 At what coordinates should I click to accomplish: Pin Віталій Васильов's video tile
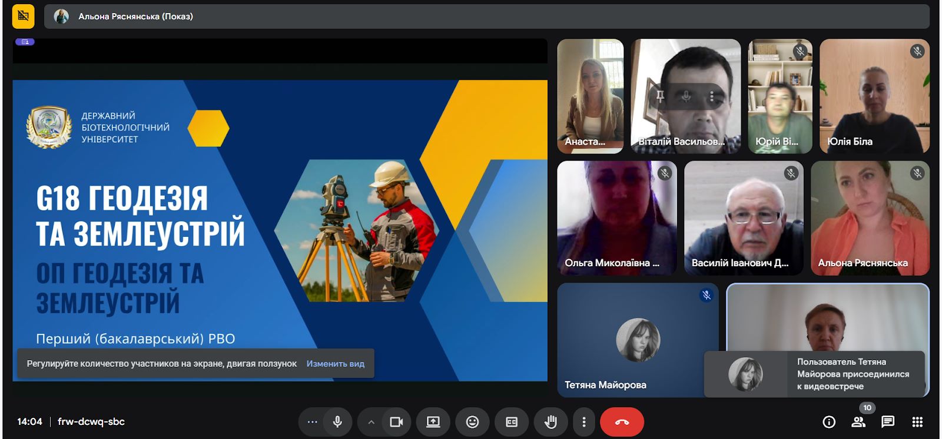tap(660, 96)
